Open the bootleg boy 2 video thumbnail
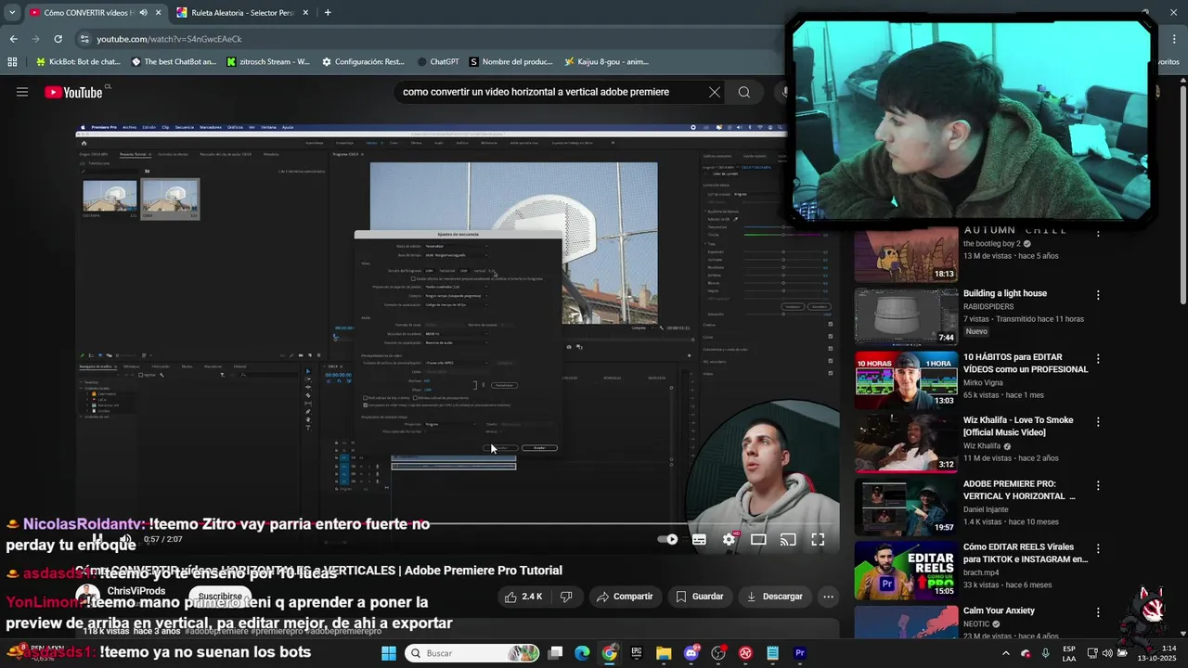 (x=906, y=253)
